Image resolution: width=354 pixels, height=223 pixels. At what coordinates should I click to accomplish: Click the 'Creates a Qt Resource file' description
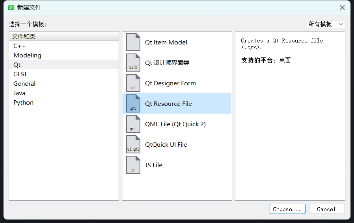282,44
